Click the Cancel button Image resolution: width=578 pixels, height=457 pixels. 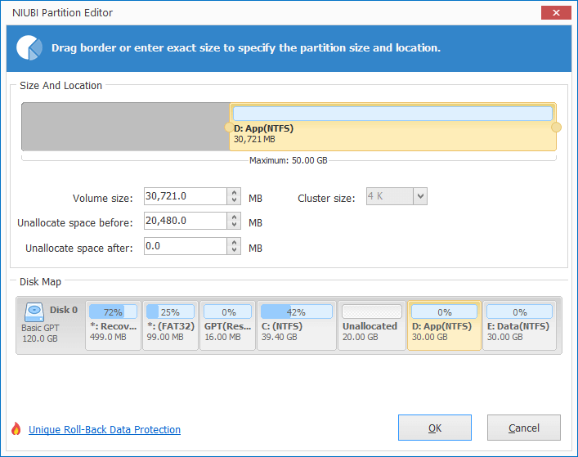click(524, 428)
